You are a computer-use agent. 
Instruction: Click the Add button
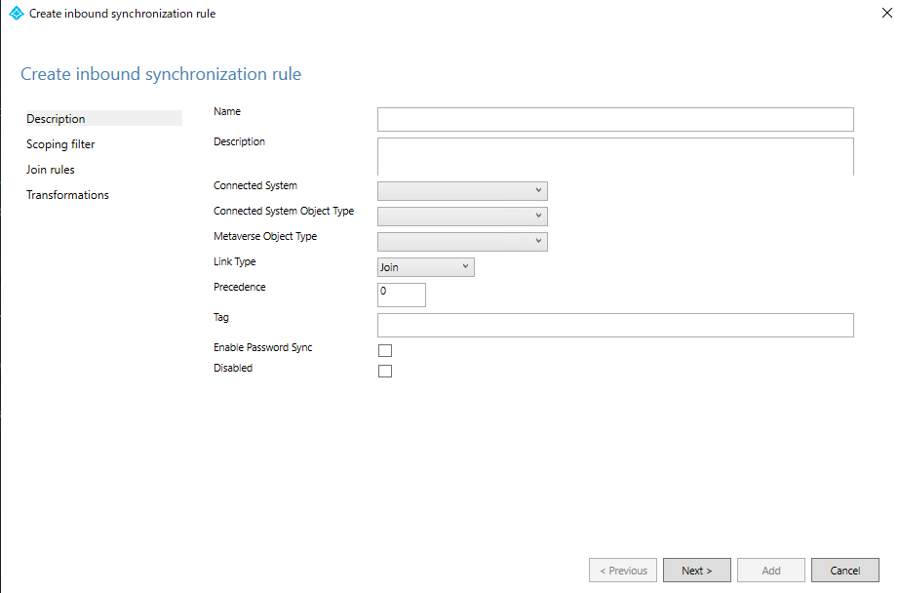[x=771, y=571]
